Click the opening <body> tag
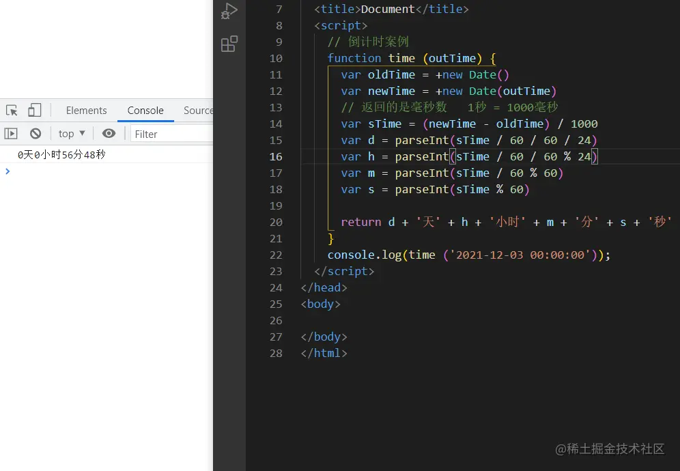 (320, 304)
